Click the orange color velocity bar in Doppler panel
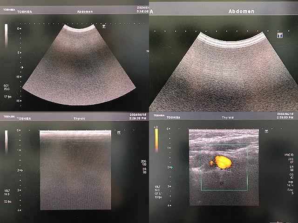The height and width of the screenshot is (223, 298). click(x=156, y=140)
